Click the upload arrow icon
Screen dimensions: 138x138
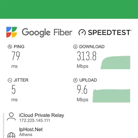coord(75,80)
